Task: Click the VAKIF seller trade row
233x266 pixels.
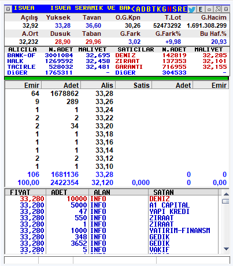Action: click(x=112, y=250)
